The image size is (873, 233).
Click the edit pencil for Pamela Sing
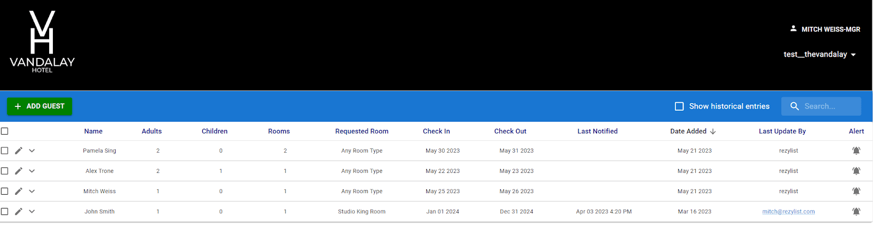coord(19,151)
